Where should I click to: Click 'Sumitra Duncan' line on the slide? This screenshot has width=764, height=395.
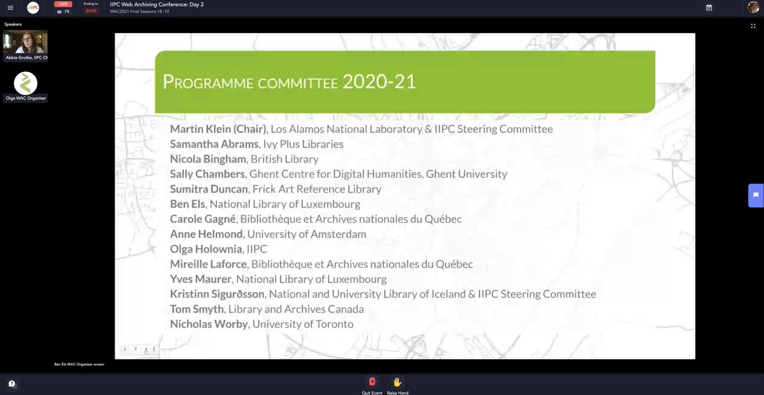(x=276, y=189)
